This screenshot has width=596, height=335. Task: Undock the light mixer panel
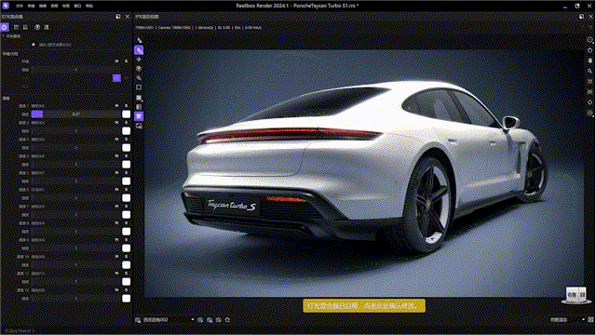click(118, 17)
